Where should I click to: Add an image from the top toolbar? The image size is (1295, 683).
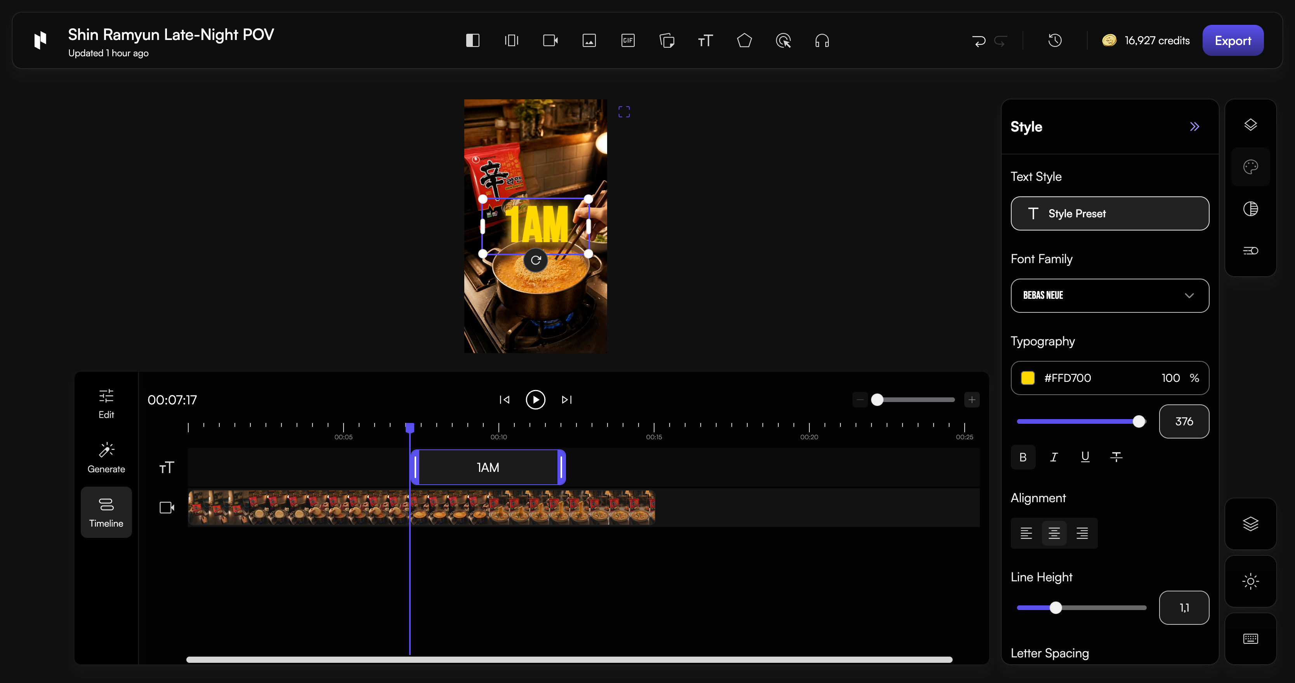click(x=589, y=41)
